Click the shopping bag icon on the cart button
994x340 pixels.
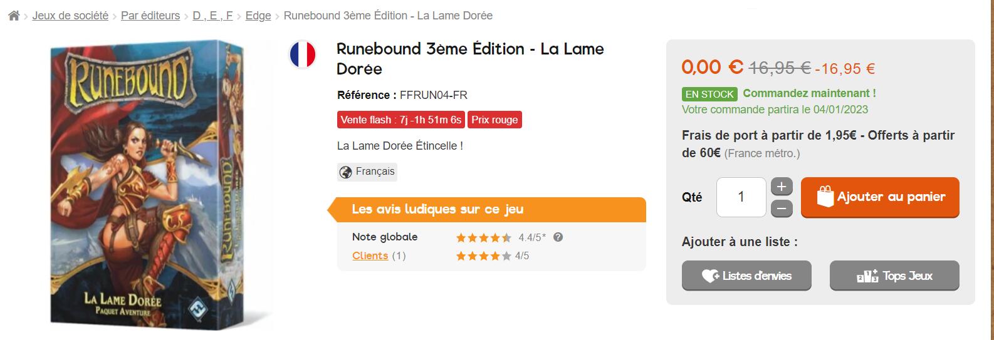pyautogui.click(x=825, y=197)
